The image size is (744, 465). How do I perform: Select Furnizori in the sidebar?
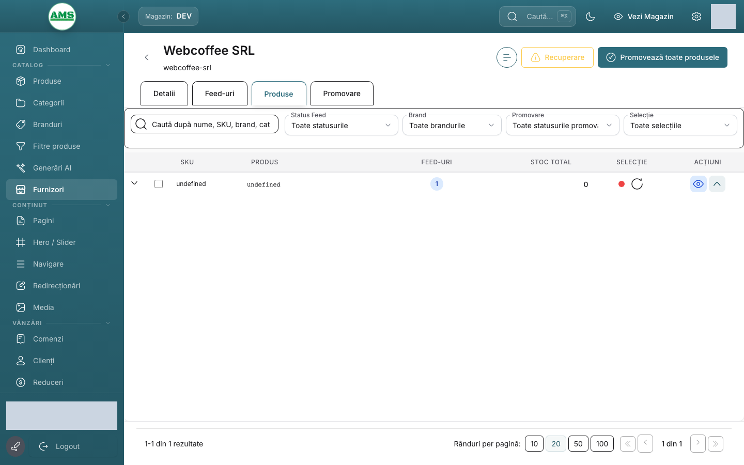pos(61,190)
